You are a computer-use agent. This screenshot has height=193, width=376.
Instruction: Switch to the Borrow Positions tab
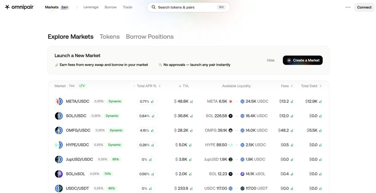(150, 37)
